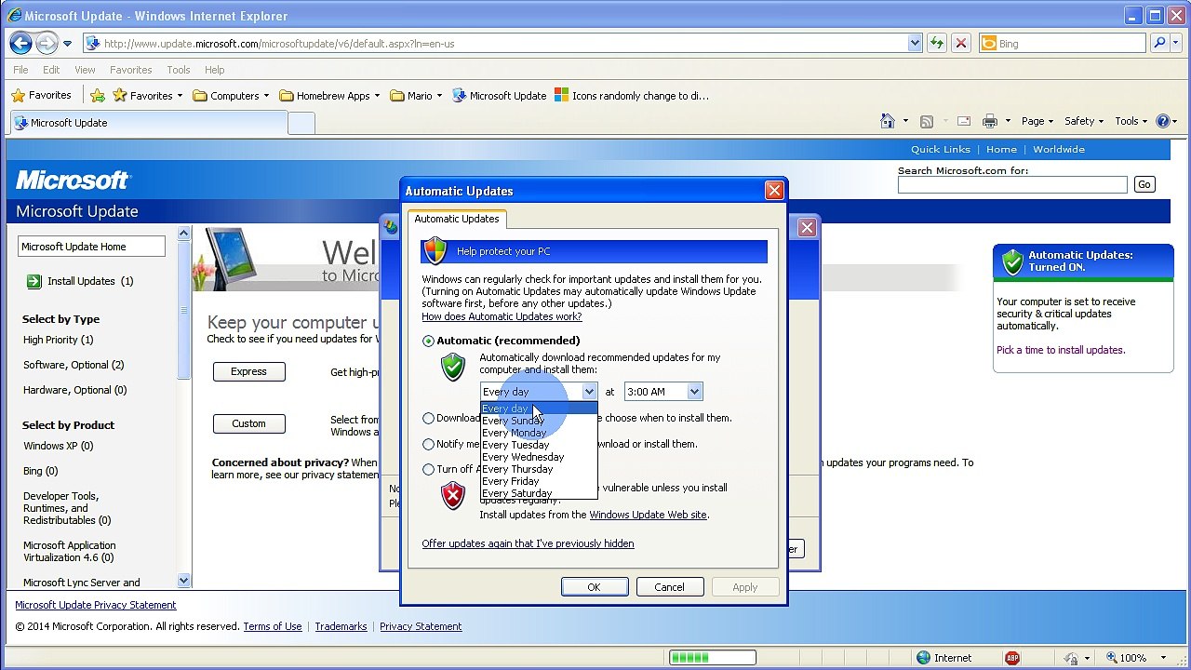This screenshot has height=670, width=1191.
Task: Open Icons randomly change favorites link
Action: click(632, 95)
